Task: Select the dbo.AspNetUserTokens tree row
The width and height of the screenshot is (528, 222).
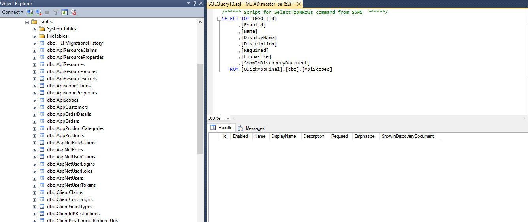Action: [71, 185]
